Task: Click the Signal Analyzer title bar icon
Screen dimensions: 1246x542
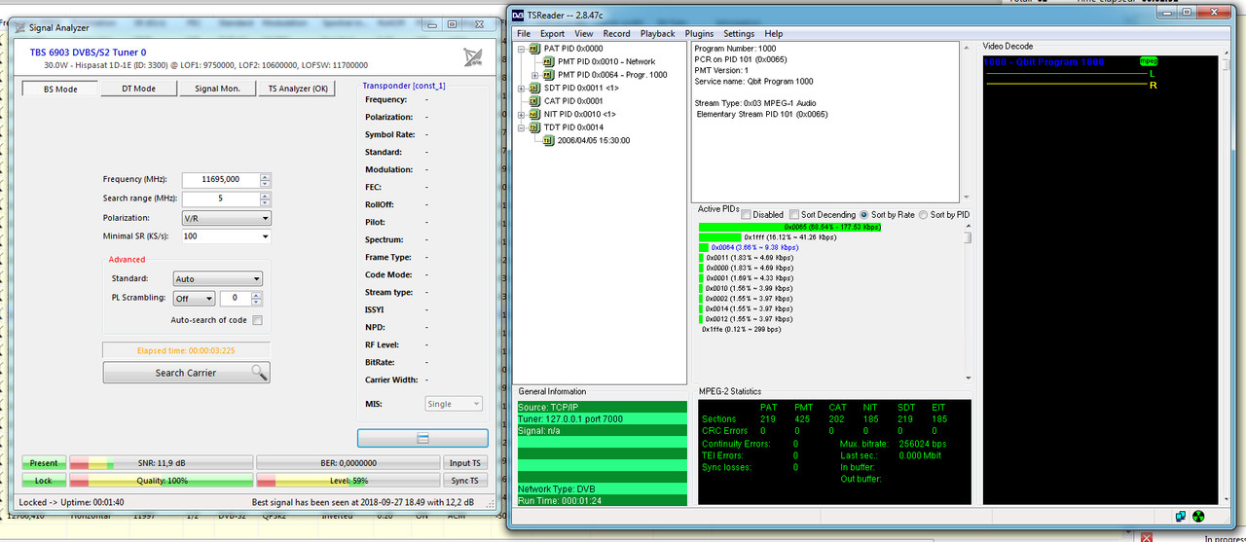Action: click(x=20, y=28)
